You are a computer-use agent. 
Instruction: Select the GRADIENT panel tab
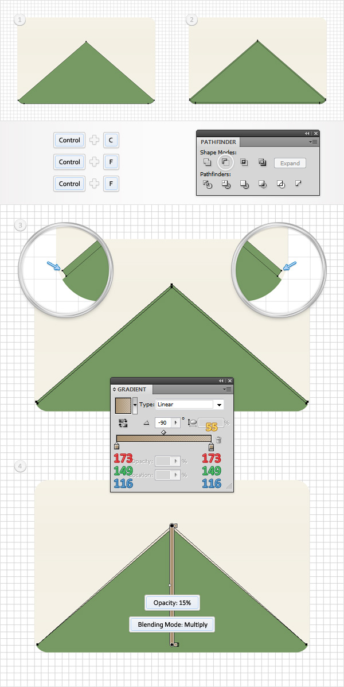tap(132, 389)
